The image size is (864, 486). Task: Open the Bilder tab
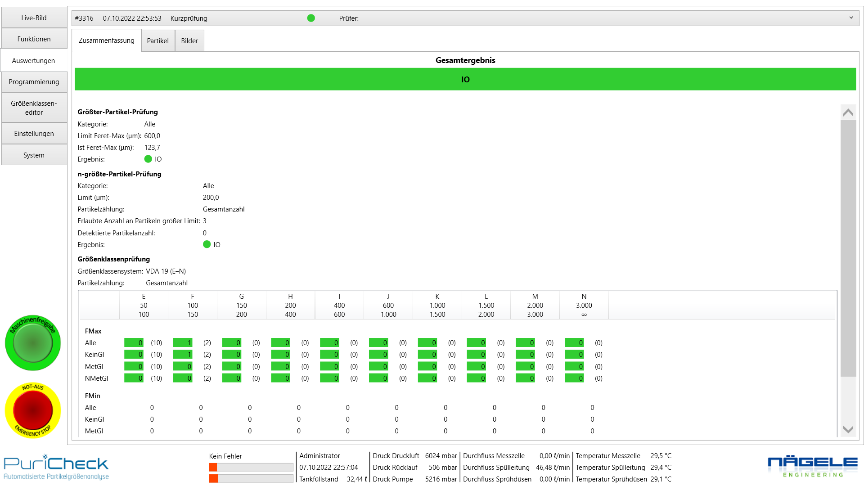point(189,40)
